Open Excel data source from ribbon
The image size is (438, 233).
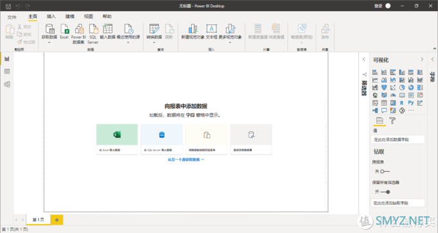click(x=64, y=32)
